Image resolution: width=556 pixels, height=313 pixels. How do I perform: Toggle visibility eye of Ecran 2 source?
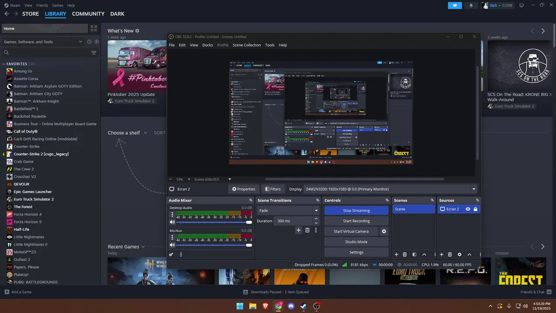point(468,209)
